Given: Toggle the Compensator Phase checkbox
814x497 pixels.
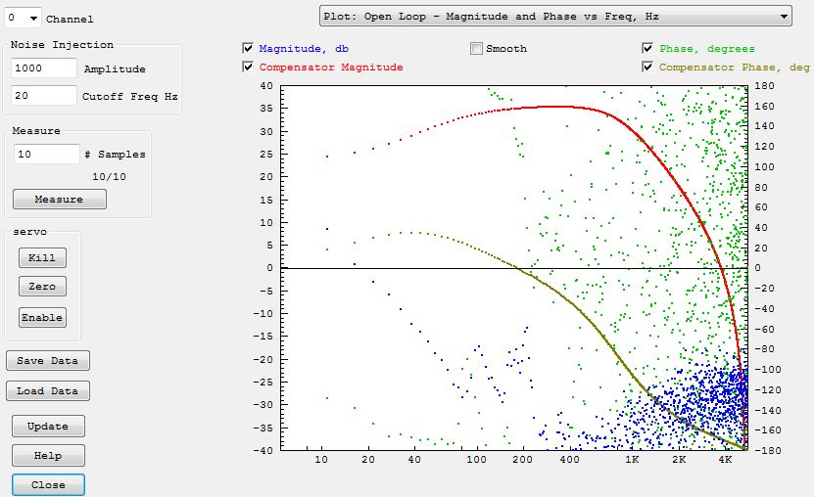Looking at the screenshot, I should (648, 67).
